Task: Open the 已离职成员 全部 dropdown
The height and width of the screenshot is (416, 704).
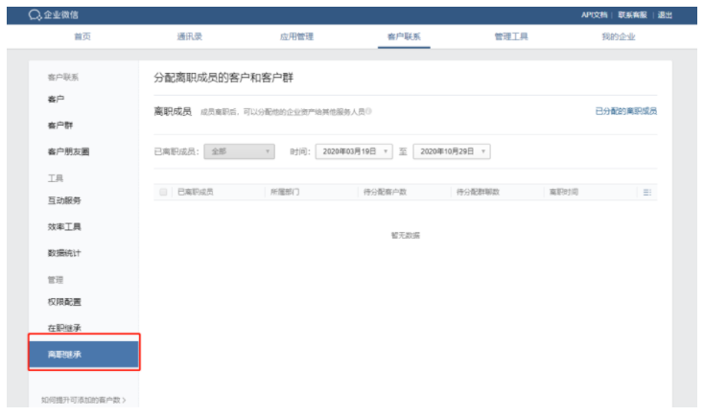Action: click(240, 151)
